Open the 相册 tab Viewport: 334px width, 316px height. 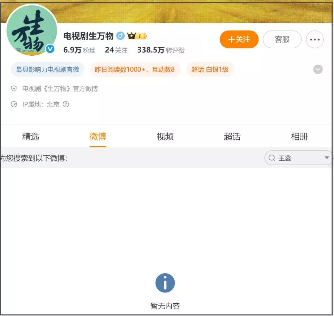tap(299, 137)
